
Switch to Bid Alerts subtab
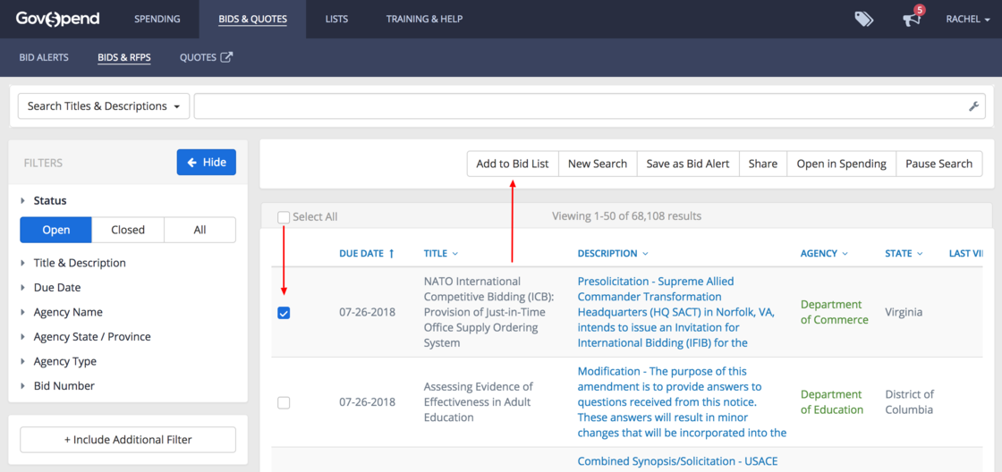(44, 57)
